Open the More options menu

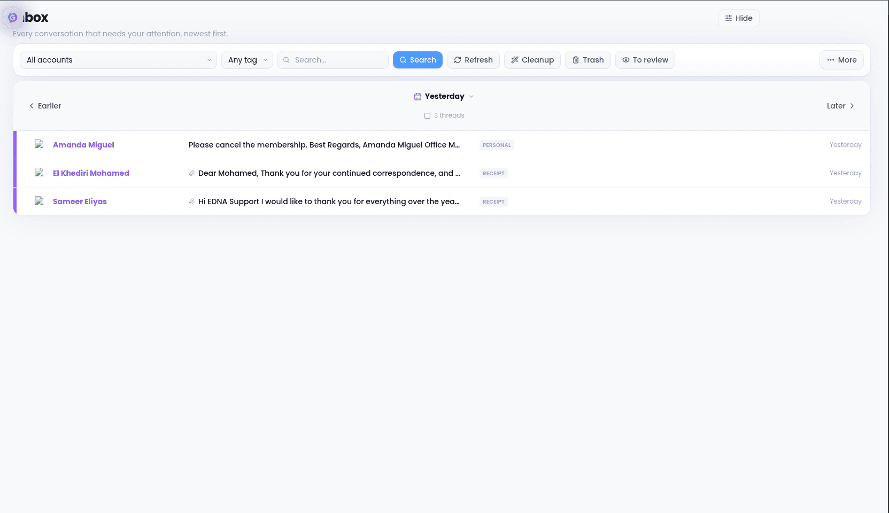tap(841, 60)
